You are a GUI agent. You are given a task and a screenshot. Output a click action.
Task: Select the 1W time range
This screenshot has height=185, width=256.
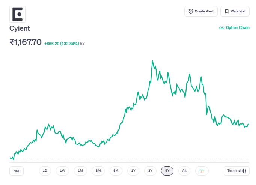point(62,171)
